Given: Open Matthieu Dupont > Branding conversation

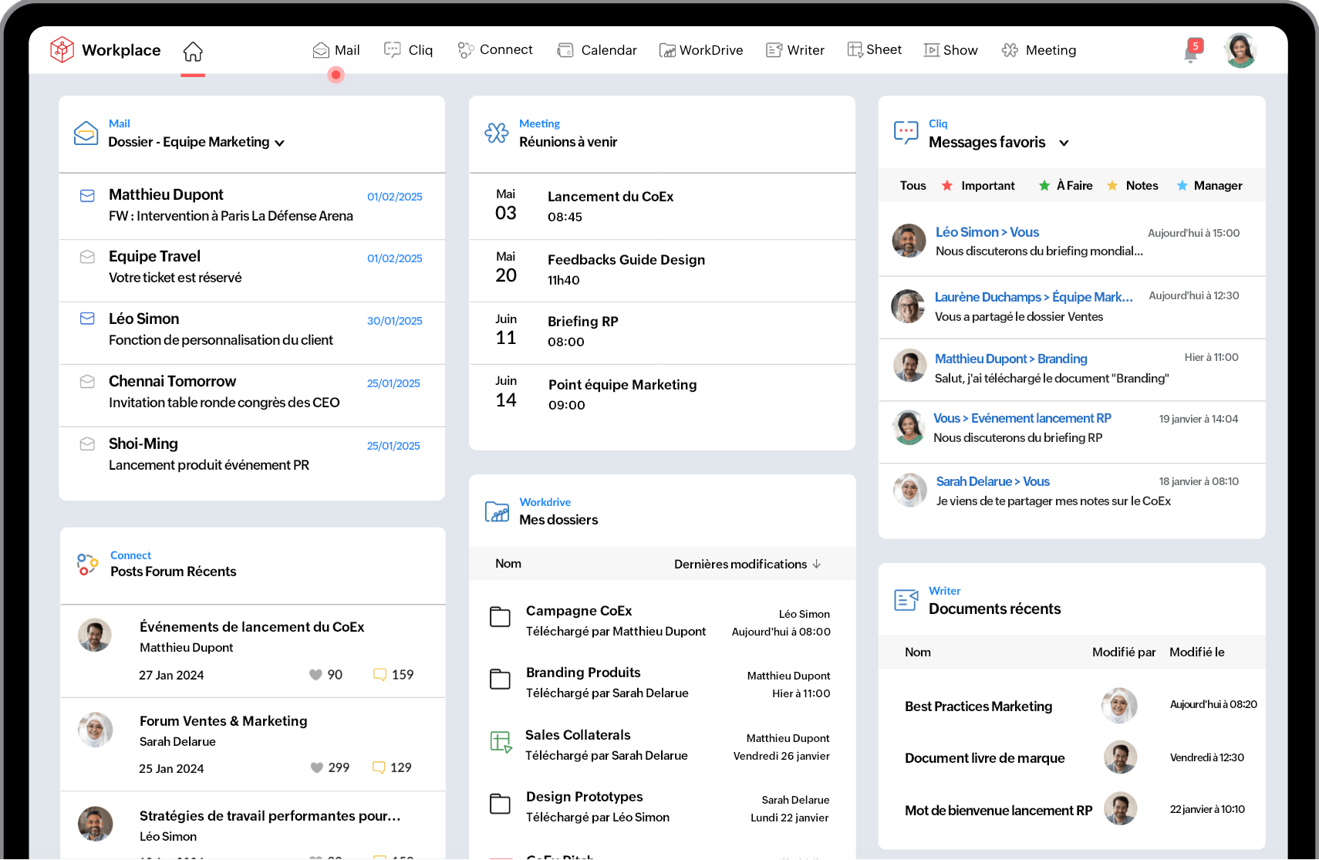Looking at the screenshot, I should 1072,369.
